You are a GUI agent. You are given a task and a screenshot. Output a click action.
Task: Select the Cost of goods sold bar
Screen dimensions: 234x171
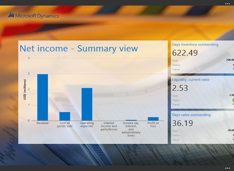tap(65, 116)
